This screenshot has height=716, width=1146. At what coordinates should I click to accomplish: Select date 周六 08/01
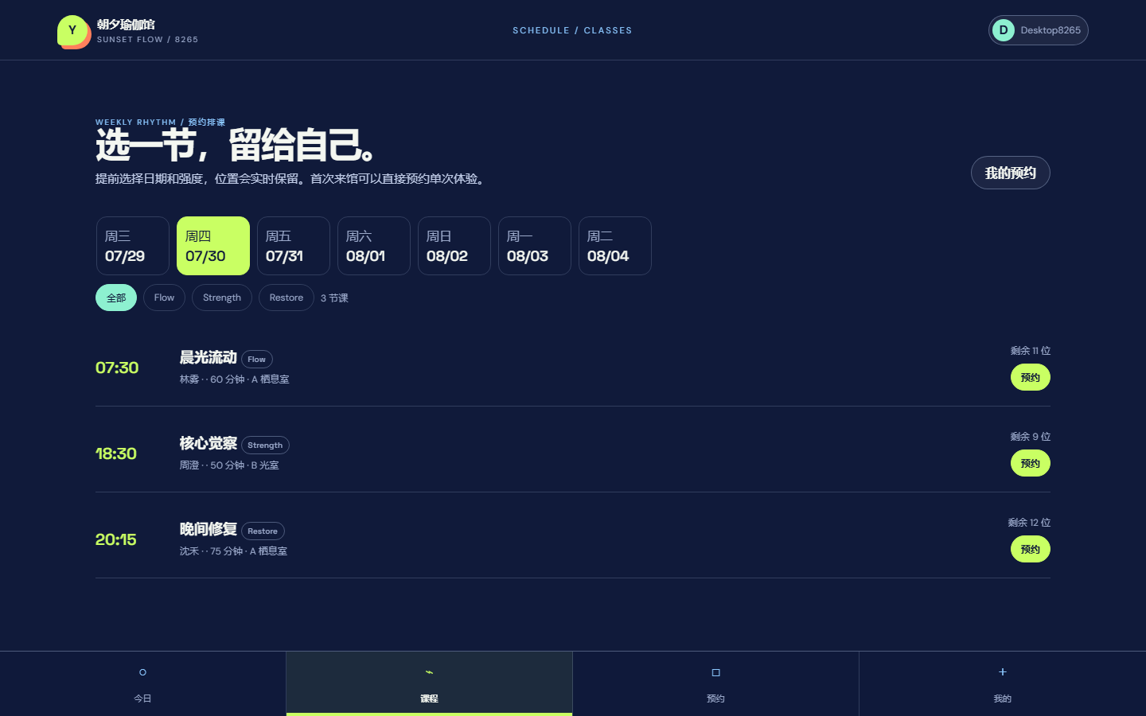coord(374,246)
